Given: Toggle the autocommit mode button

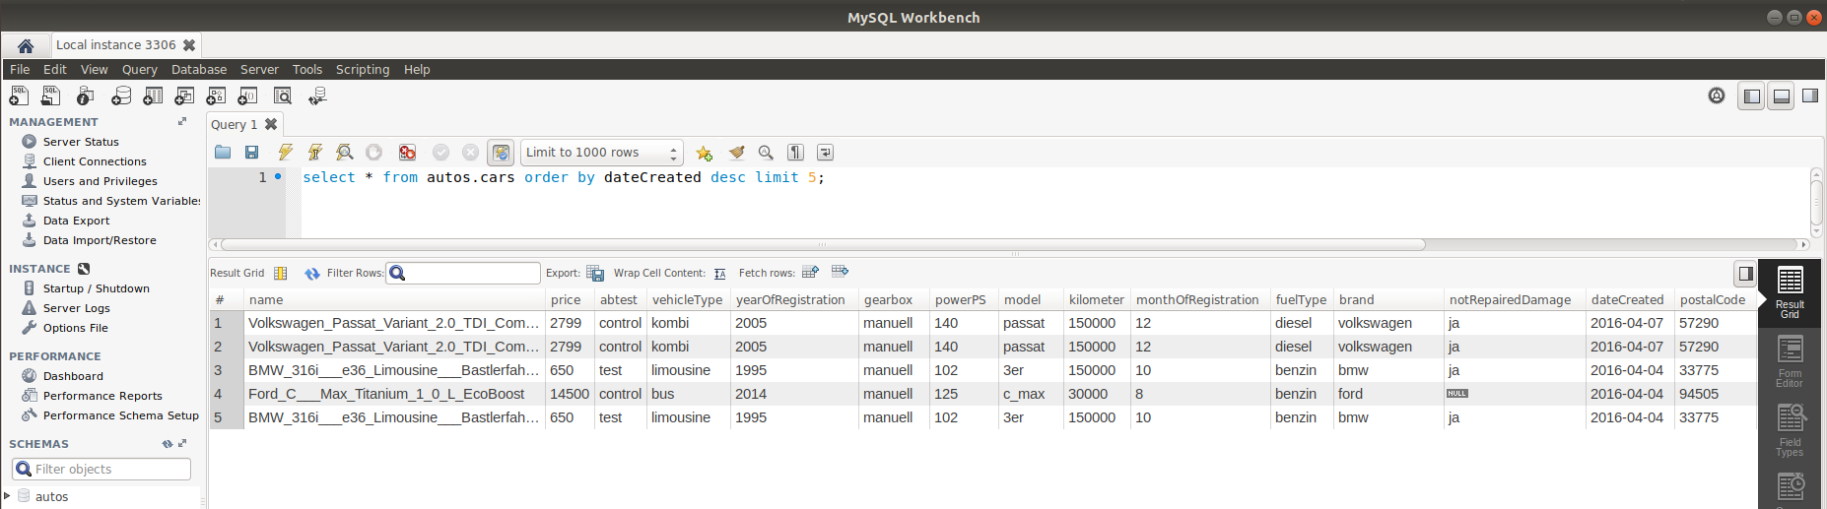Looking at the screenshot, I should (501, 153).
